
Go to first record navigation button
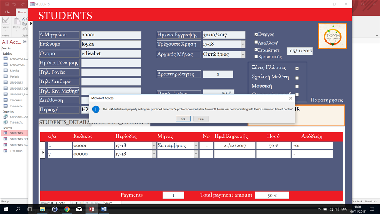point(52,203)
